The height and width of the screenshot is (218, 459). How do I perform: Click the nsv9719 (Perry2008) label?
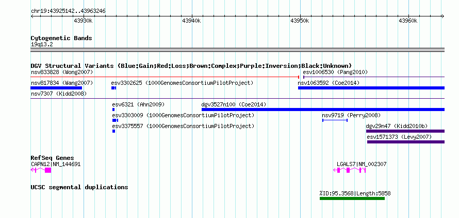351,115
